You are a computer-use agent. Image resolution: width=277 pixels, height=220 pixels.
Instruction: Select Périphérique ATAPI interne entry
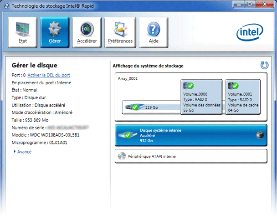[191, 156]
